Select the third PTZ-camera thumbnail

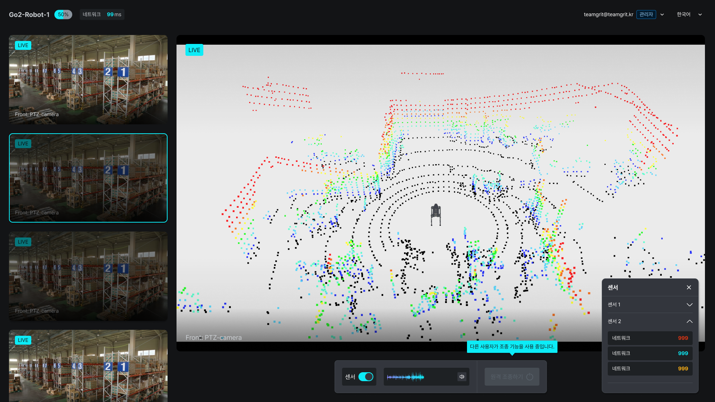88,276
